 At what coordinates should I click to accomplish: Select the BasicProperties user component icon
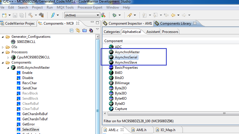tap(111, 68)
